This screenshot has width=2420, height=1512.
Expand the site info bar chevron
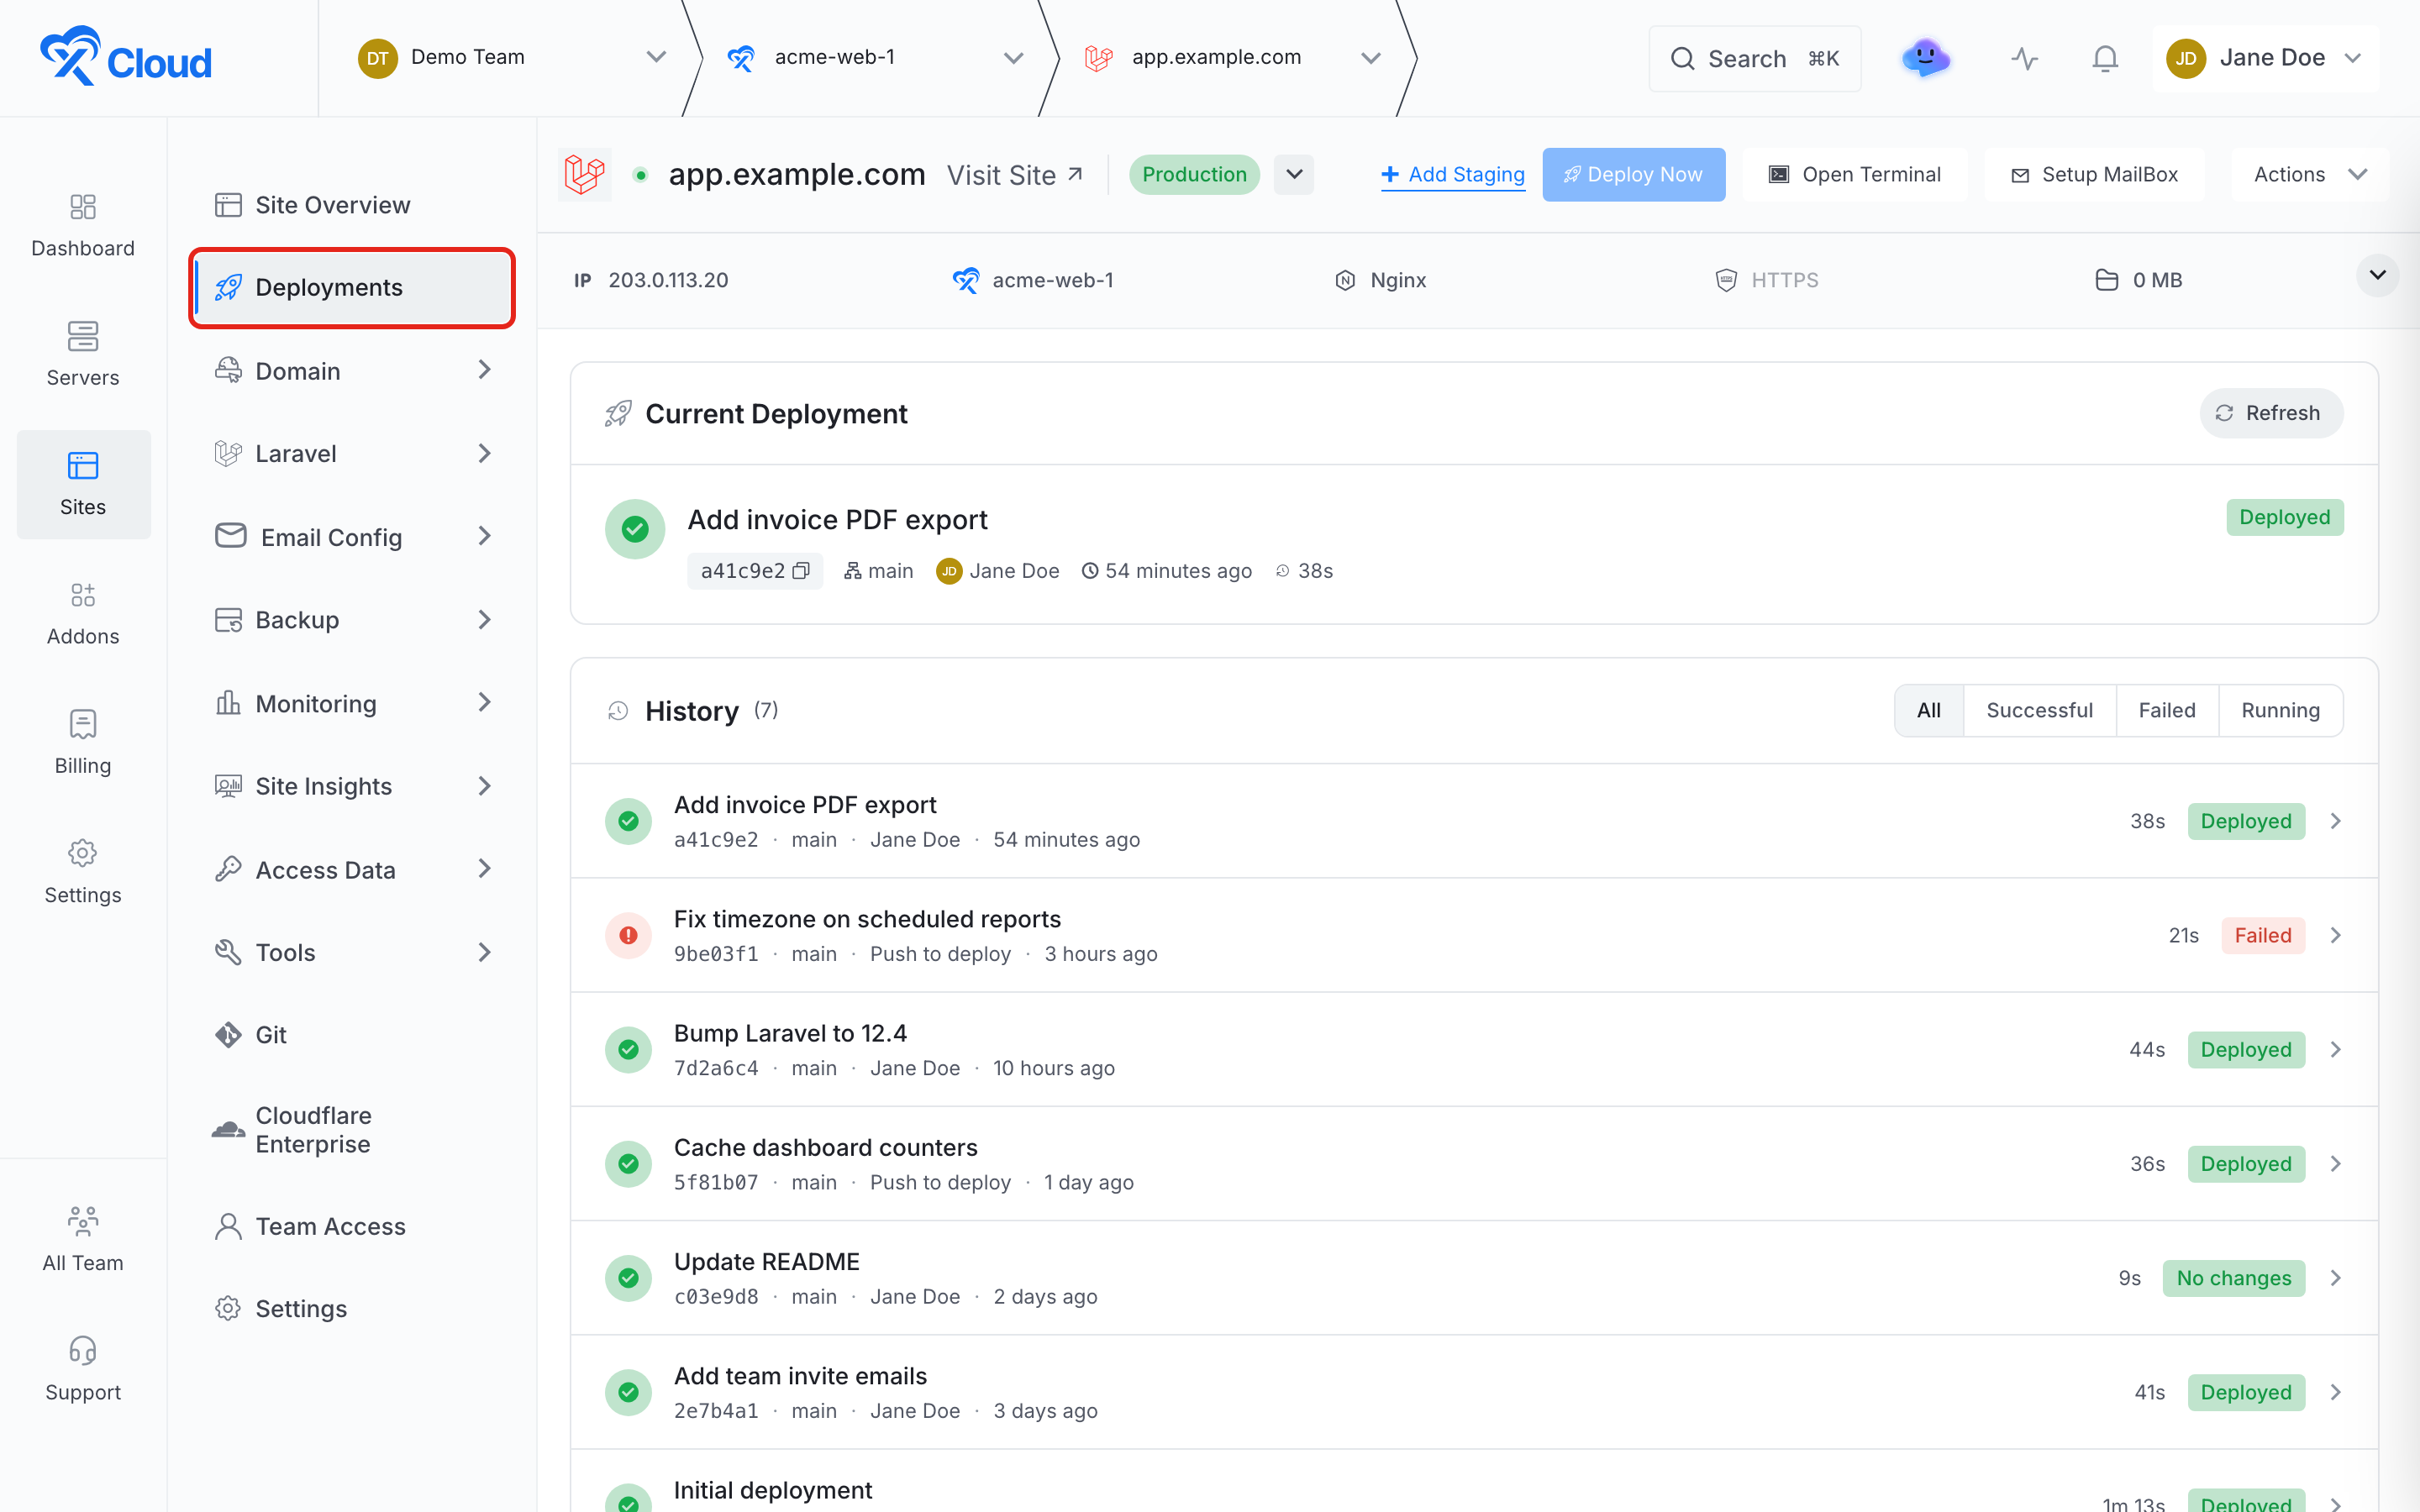pyautogui.click(x=2377, y=275)
